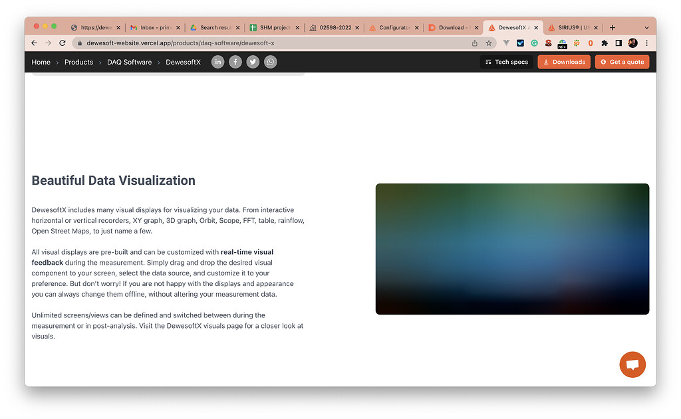Open the Grammarly extension icon
Screen dimensions: 681x419
(533, 43)
